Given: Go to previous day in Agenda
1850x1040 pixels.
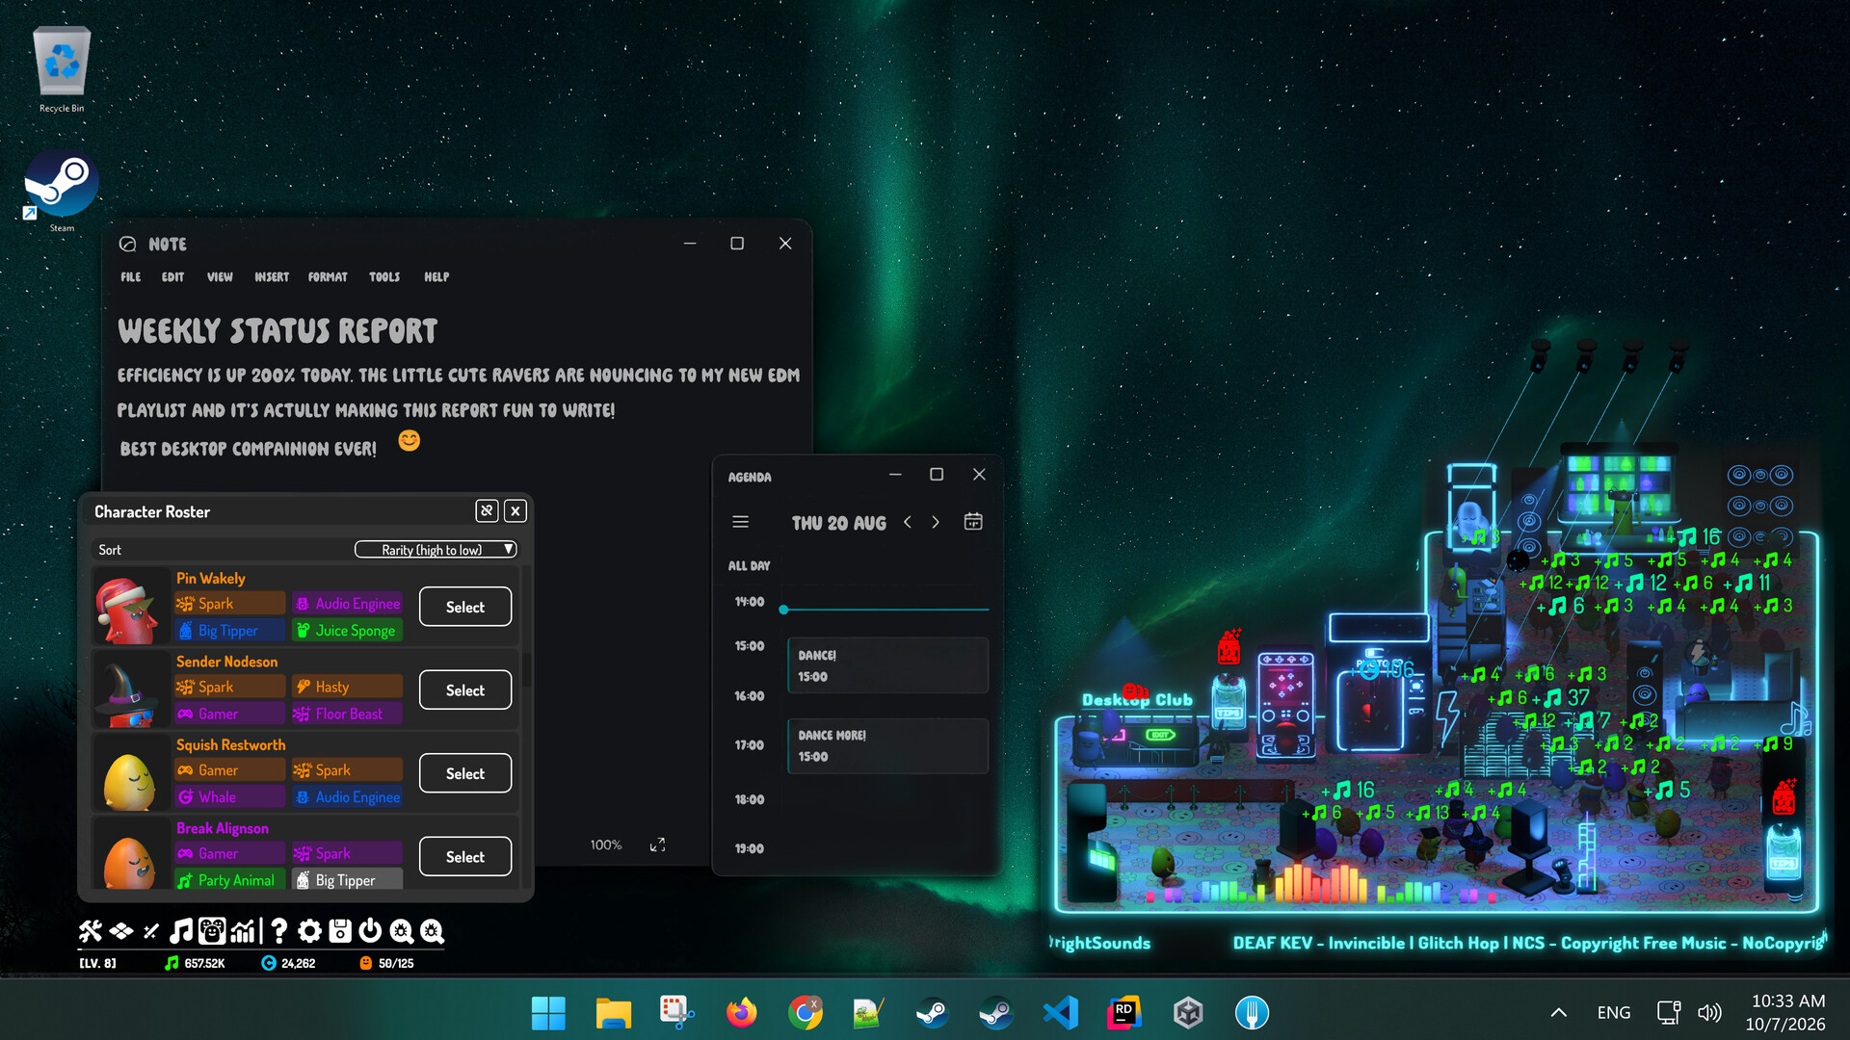Looking at the screenshot, I should point(908,522).
